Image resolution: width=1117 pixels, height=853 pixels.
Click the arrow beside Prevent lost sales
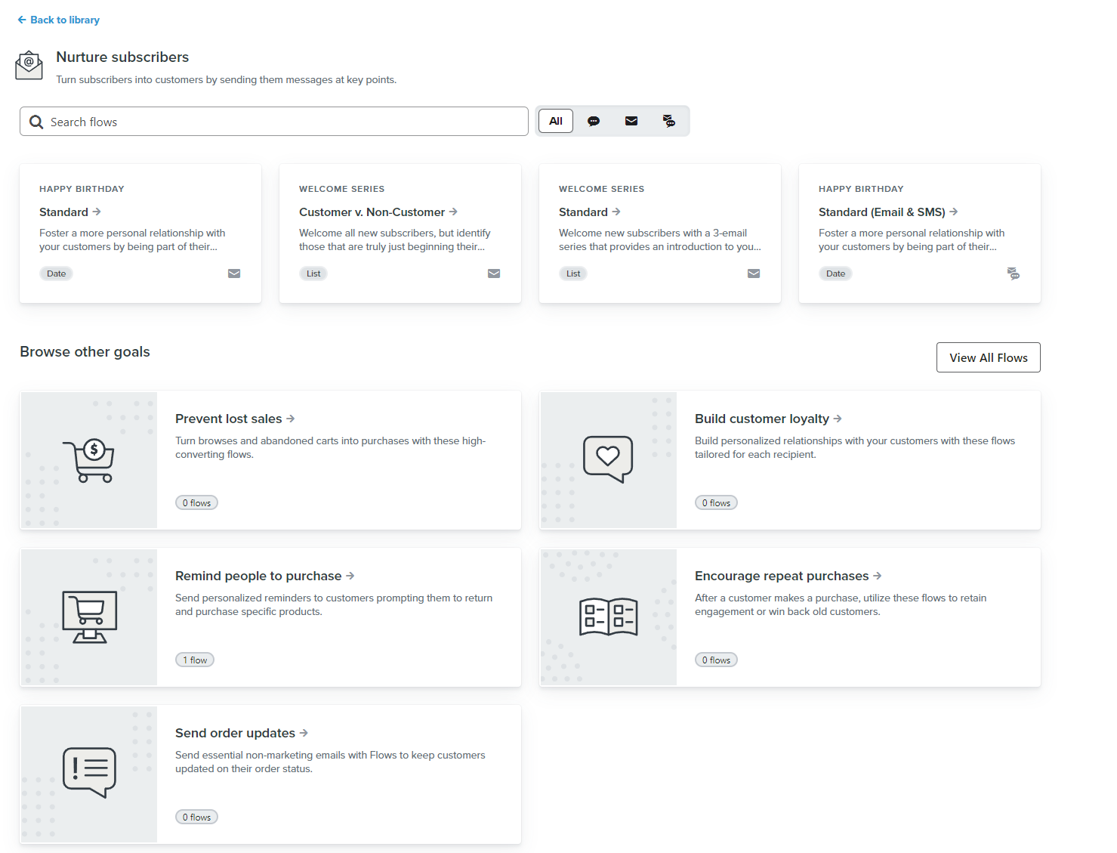pos(291,419)
